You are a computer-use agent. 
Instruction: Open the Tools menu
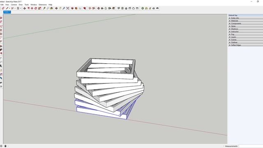tap(26, 5)
